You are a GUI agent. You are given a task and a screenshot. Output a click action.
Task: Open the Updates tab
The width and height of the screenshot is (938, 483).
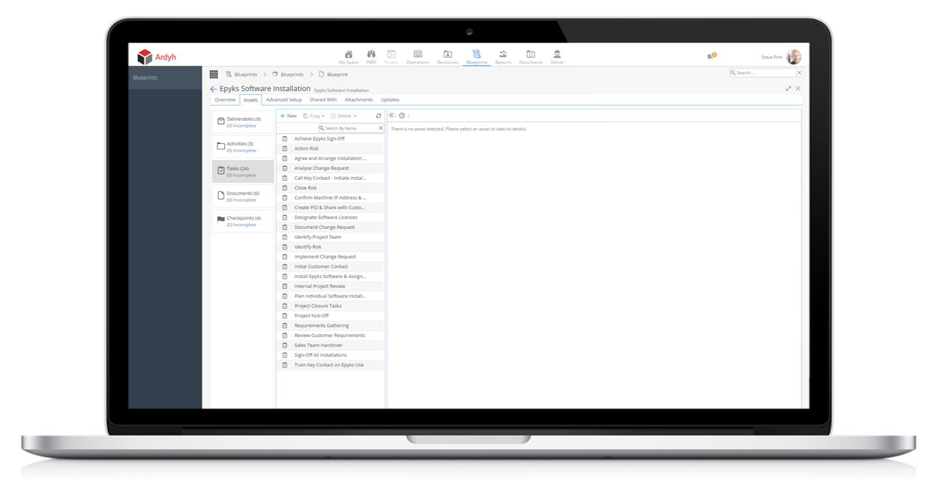[390, 100]
